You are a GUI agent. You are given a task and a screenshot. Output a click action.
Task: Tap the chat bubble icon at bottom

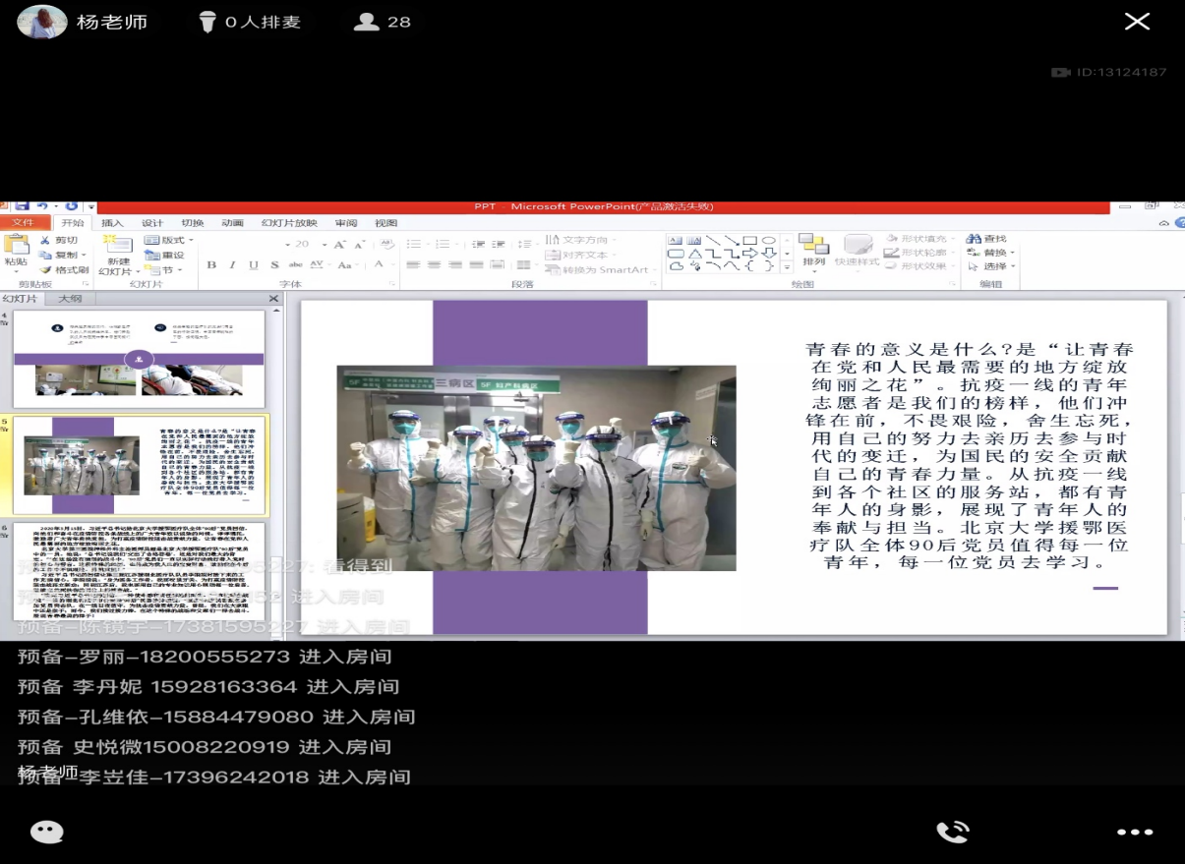[46, 832]
